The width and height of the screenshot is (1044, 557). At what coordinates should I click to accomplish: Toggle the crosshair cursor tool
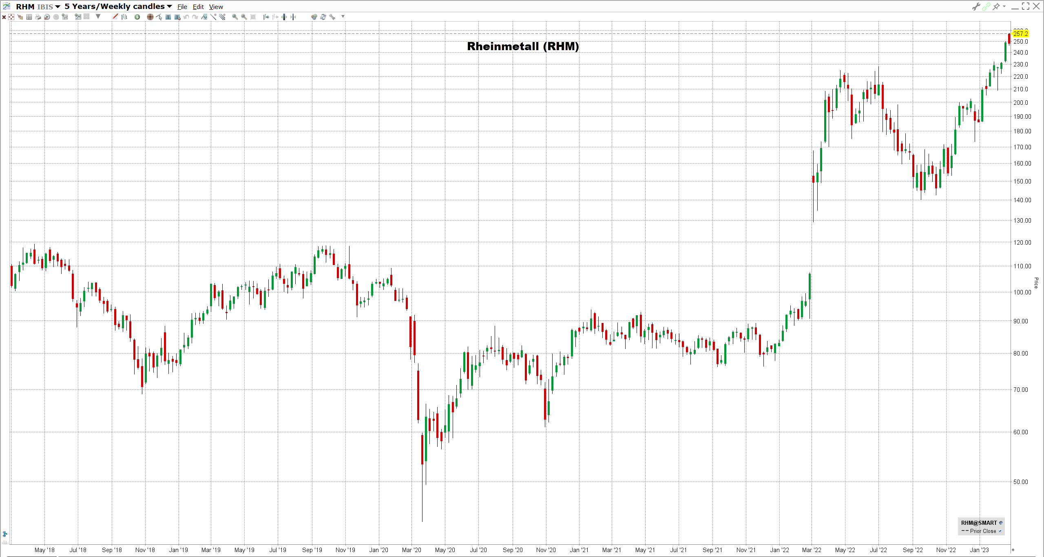coord(150,17)
